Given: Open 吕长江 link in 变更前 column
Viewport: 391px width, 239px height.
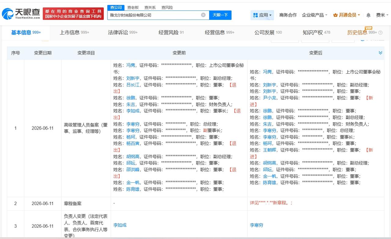Looking at the screenshot, I should 133,85.
